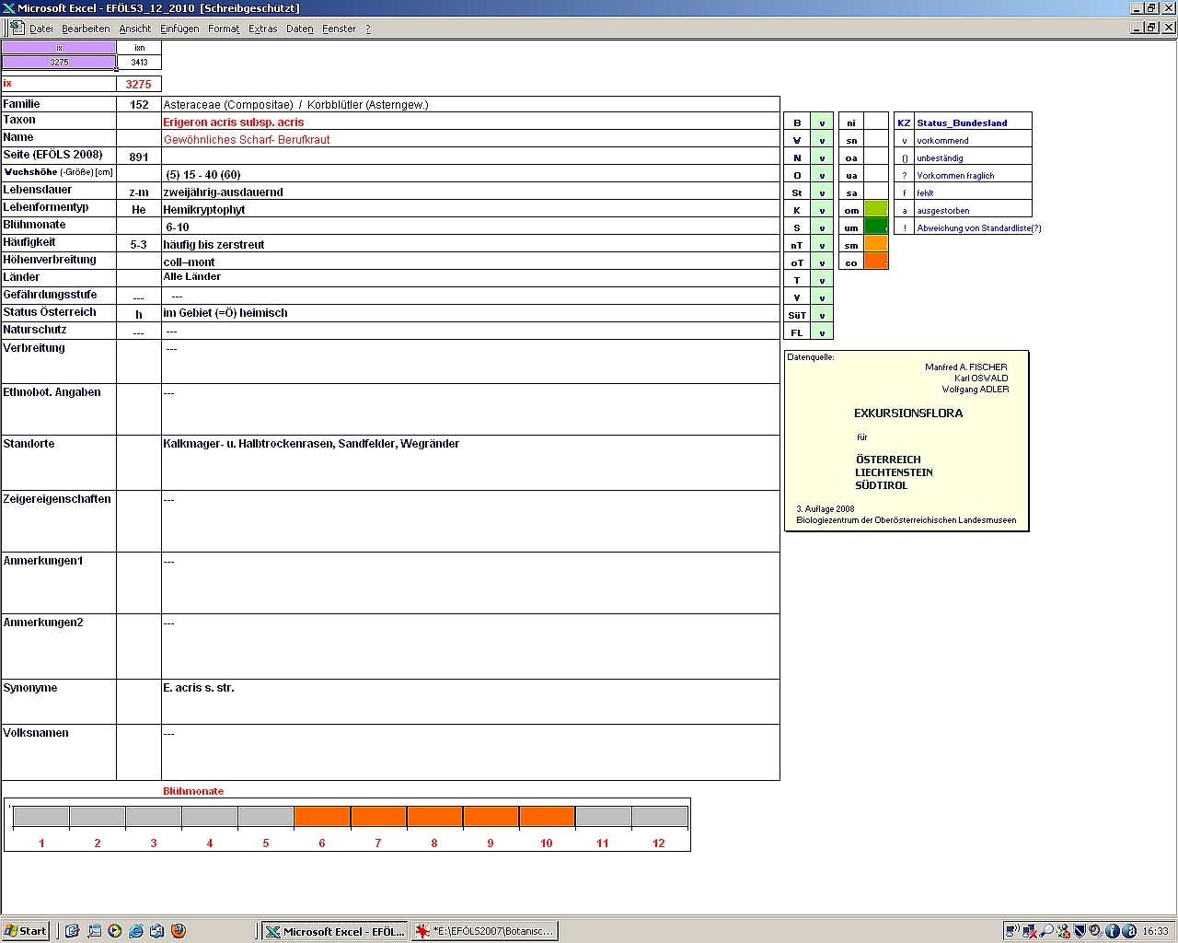Click the first quick launch icon after Start
1178x943 pixels.
[72, 931]
